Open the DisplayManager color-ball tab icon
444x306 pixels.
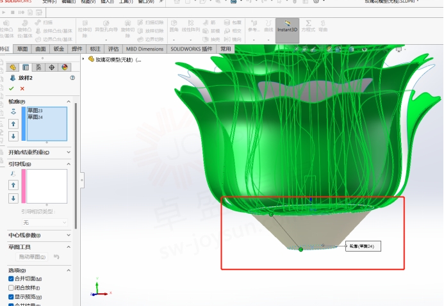pos(65,67)
